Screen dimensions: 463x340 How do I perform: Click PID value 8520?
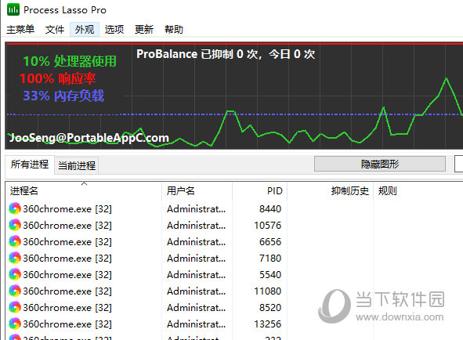tap(270, 308)
